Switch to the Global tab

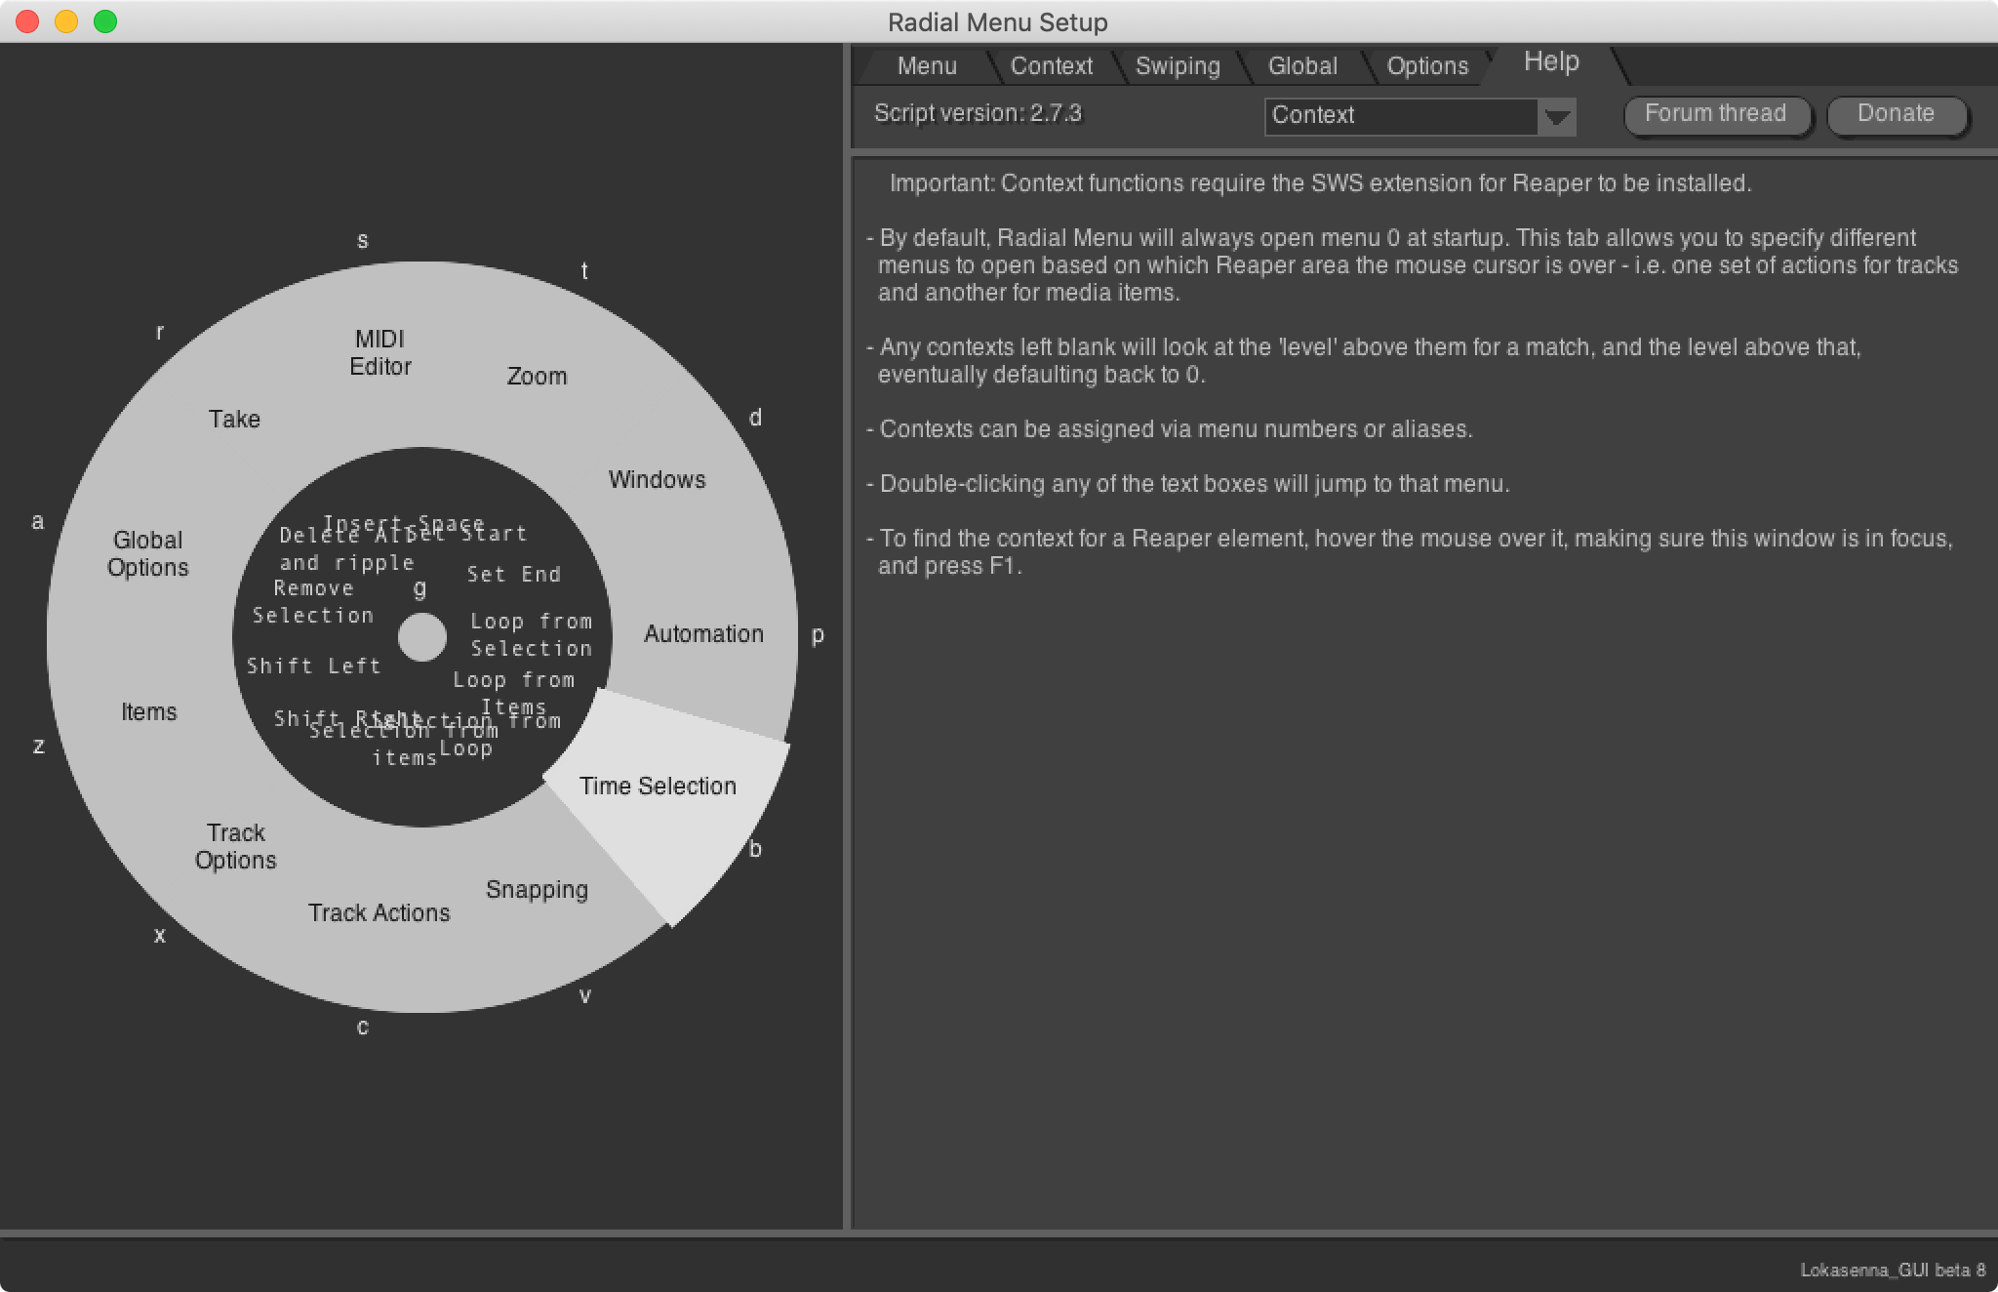click(1301, 66)
